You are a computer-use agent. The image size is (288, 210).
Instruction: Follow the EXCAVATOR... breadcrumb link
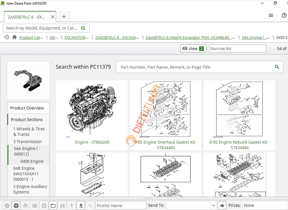pyautogui.click(x=76, y=37)
